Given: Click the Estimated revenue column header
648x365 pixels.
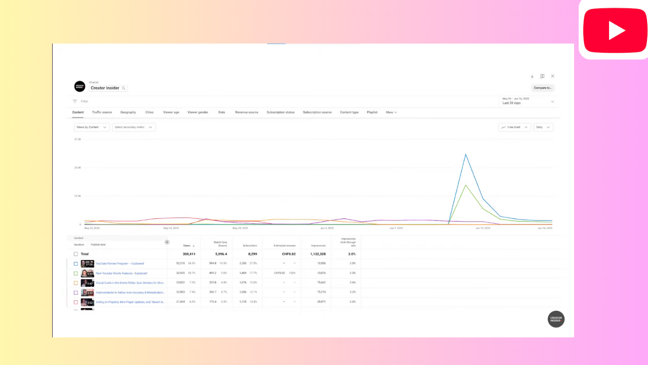Looking at the screenshot, I should coord(285,246).
